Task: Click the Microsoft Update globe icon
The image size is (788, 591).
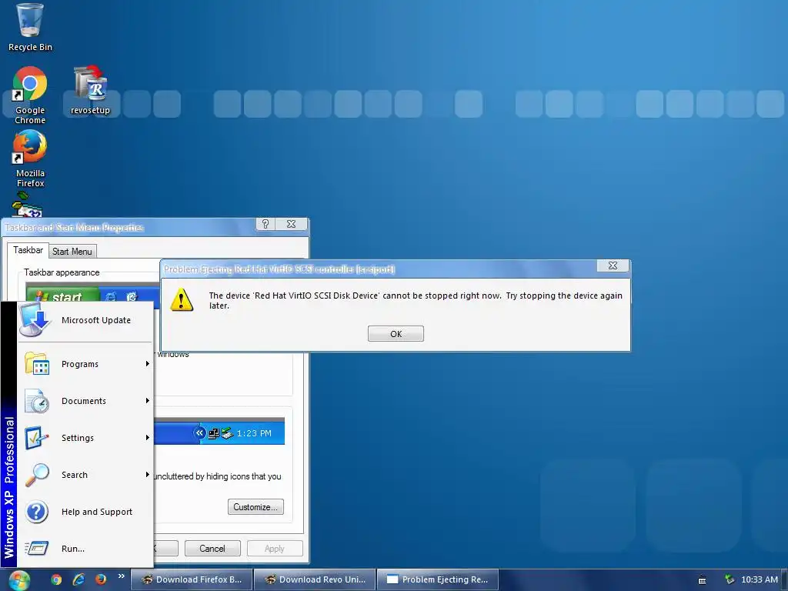Action: click(x=35, y=320)
